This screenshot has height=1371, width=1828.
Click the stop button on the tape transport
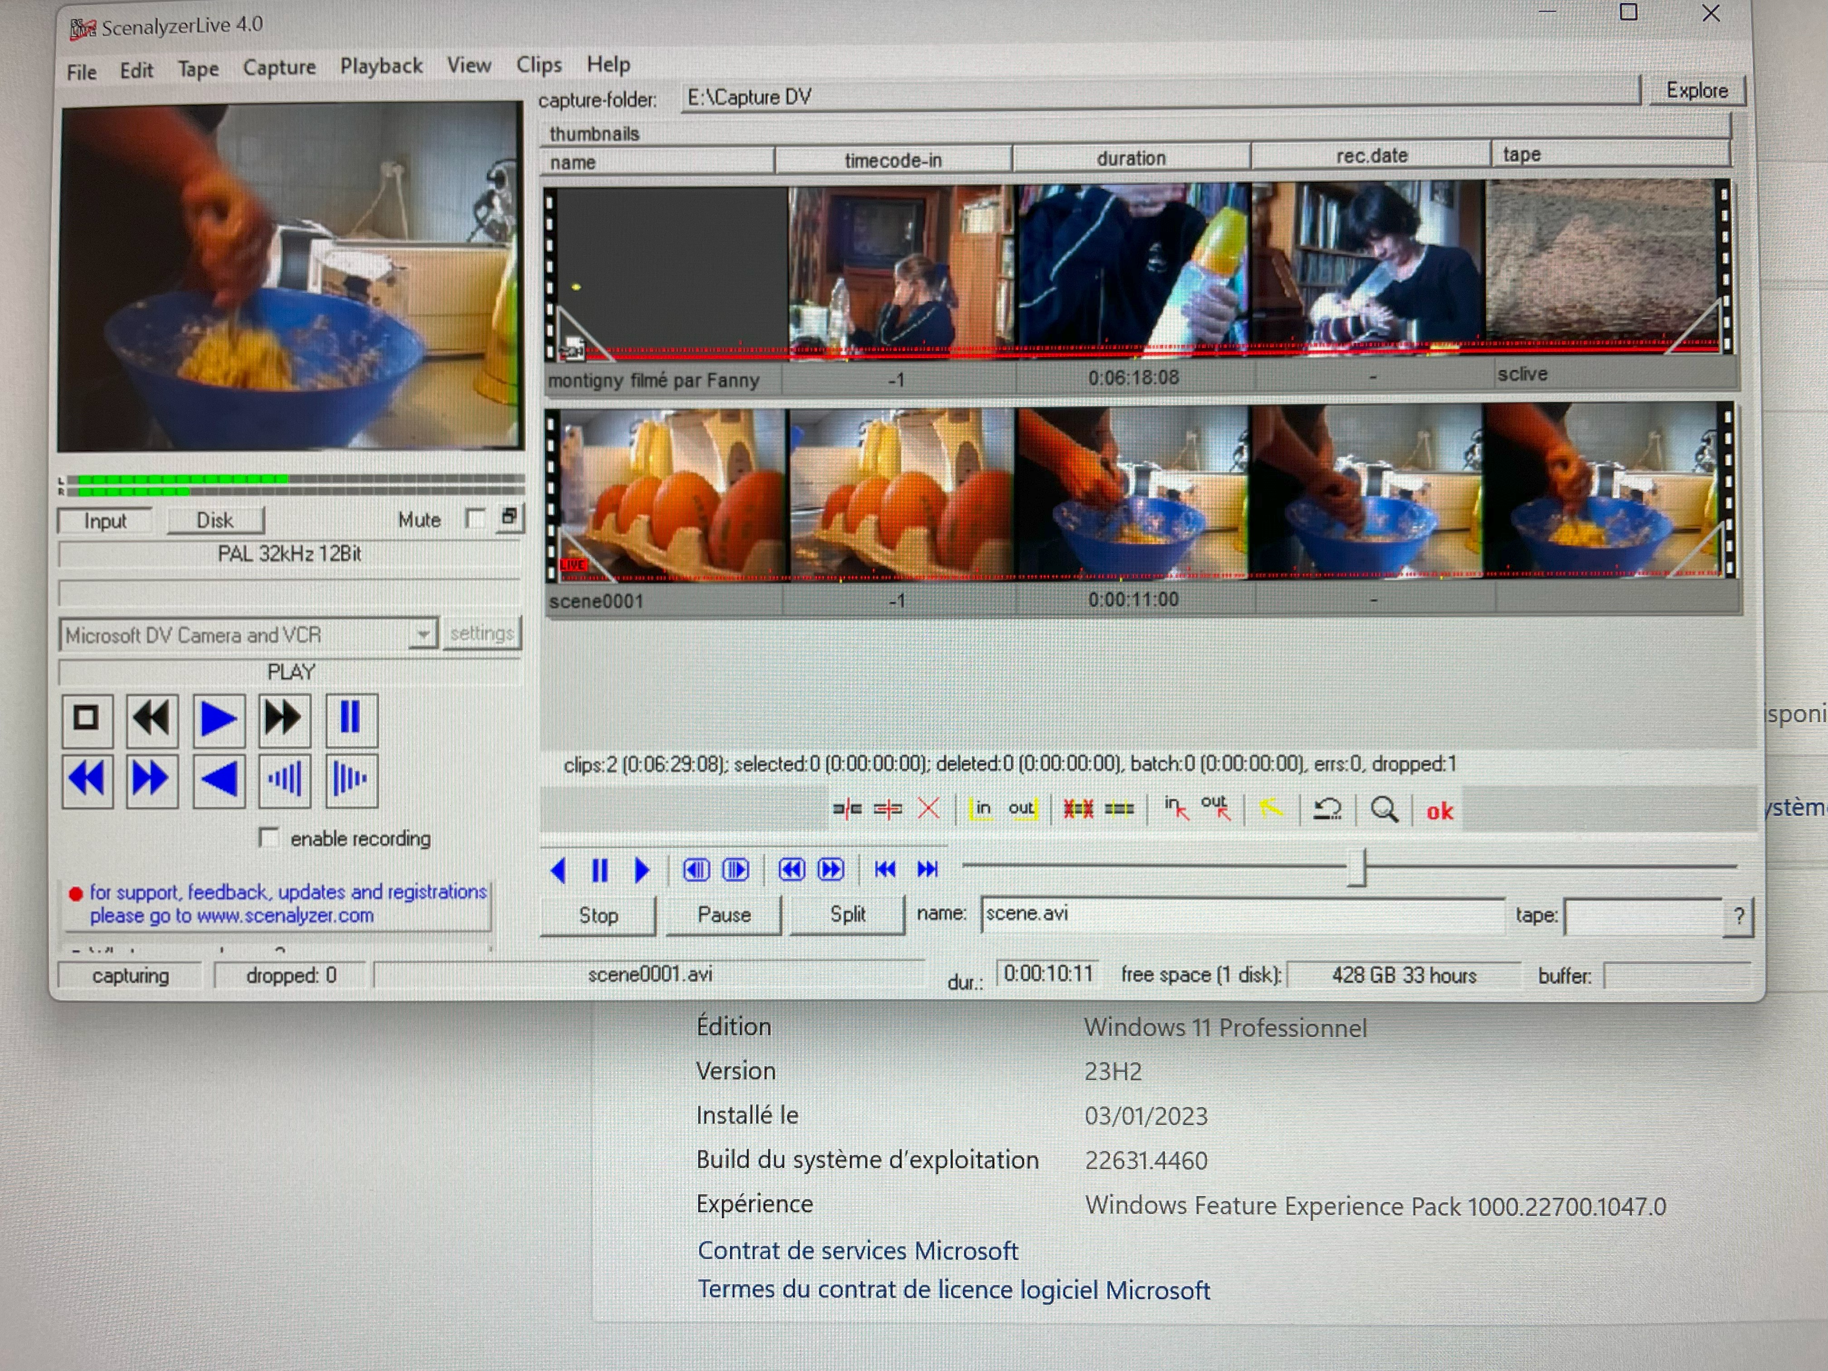[86, 718]
